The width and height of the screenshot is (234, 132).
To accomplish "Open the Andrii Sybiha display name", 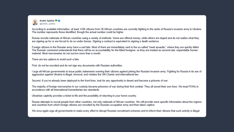I will coord(47,20).
